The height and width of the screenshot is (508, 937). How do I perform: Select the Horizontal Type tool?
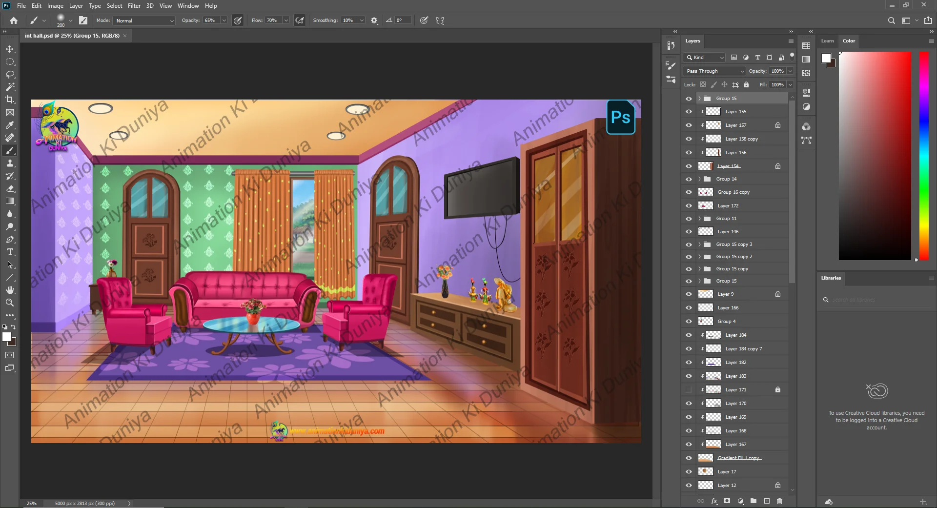(10, 252)
